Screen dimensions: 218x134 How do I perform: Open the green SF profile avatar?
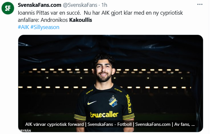point(8,8)
